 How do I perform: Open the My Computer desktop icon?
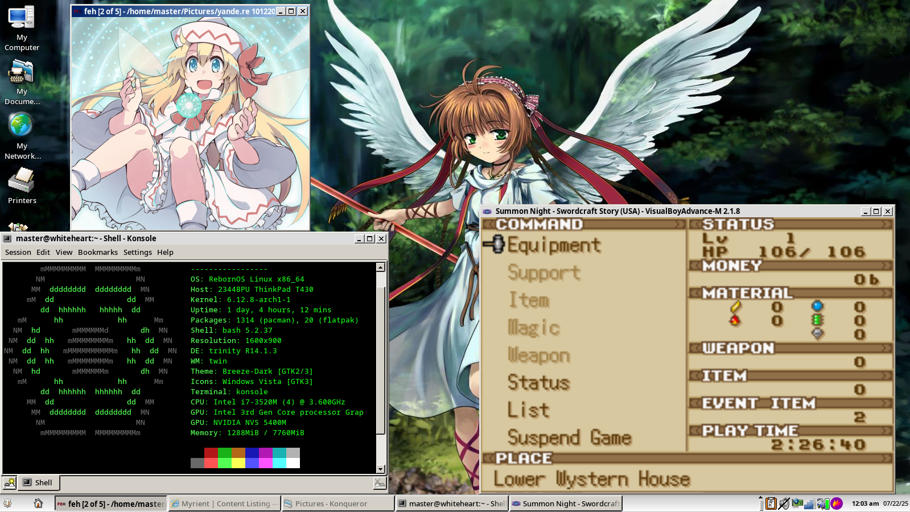coord(22,28)
